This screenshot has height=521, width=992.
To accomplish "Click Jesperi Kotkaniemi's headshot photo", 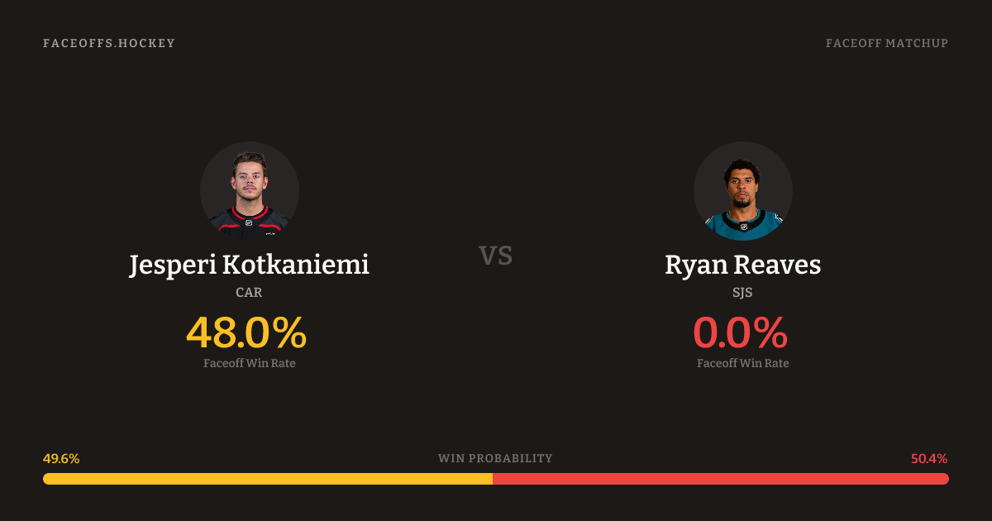I will pyautogui.click(x=249, y=191).
